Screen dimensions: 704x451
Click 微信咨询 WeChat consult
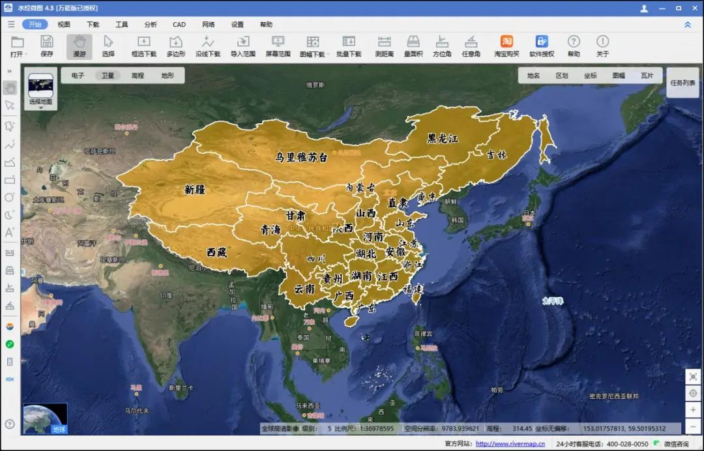click(x=671, y=443)
